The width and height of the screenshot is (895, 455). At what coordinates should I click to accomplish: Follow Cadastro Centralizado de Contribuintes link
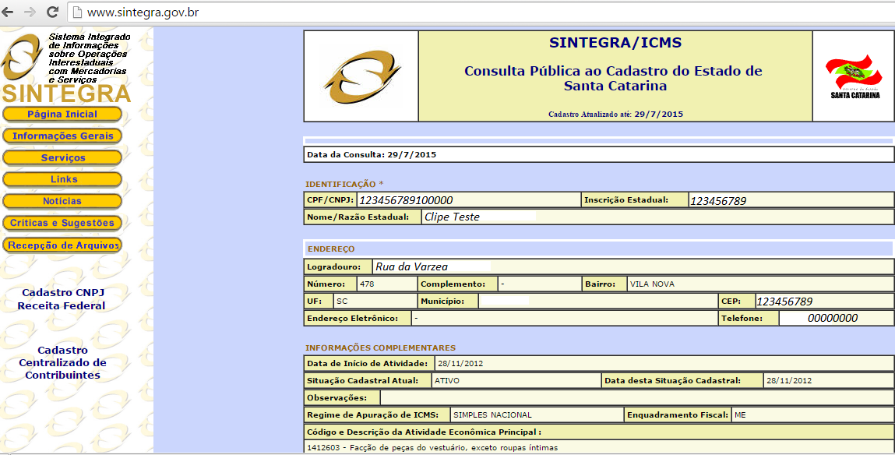click(x=63, y=362)
